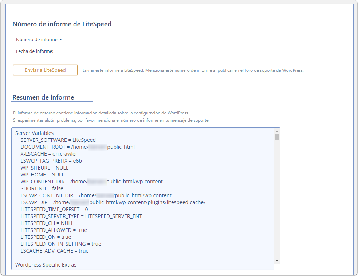This screenshot has width=358, height=276.
Task: Click the report textarea scrollbar up arrow
Action: 277,131
